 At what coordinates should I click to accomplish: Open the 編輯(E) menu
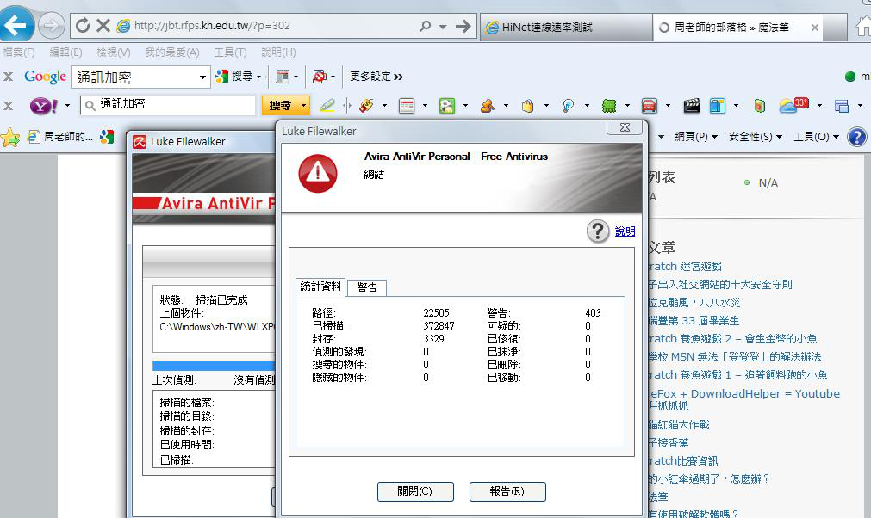65,52
